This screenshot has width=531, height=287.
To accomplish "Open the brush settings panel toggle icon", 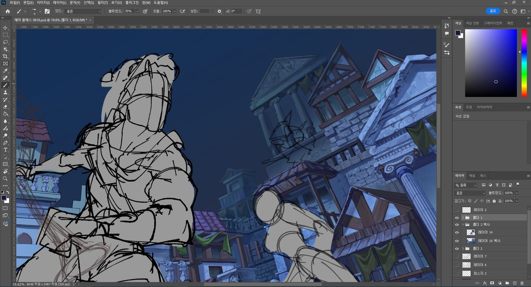I will 47,11.
